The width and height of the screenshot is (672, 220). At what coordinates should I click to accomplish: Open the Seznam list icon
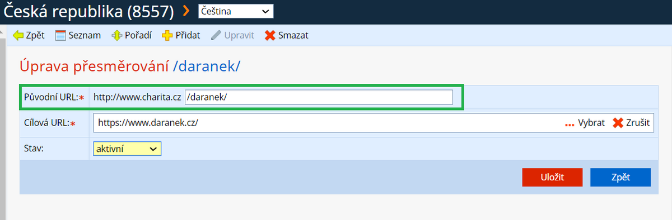click(60, 35)
